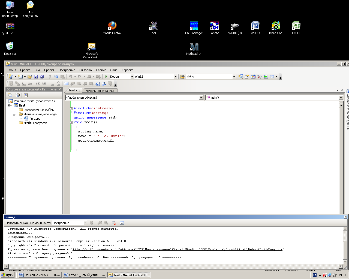
Task: Collapse the 'first' project tree node
Action: (9, 105)
